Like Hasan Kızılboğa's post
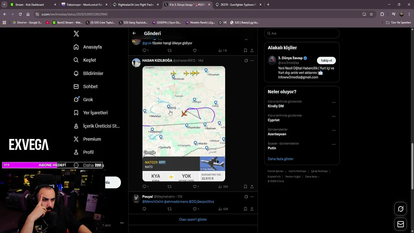 click(x=195, y=187)
